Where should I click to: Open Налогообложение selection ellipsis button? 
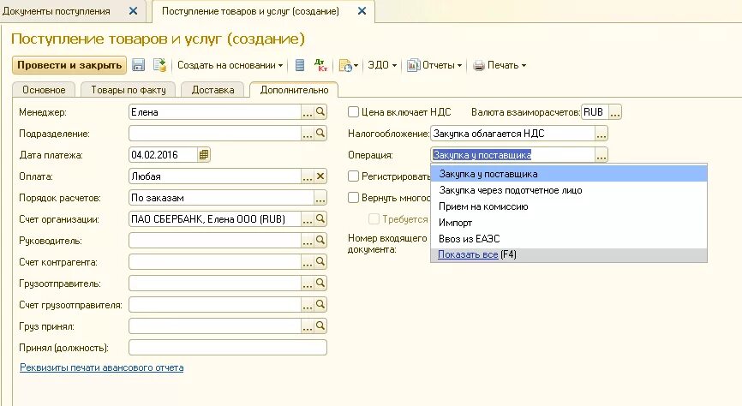click(x=601, y=134)
